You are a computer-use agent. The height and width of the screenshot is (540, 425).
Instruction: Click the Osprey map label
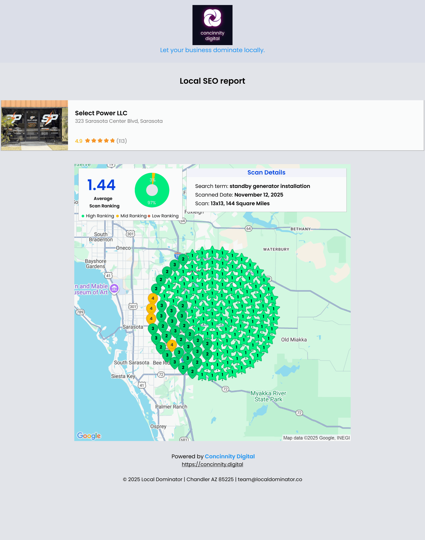(x=158, y=426)
